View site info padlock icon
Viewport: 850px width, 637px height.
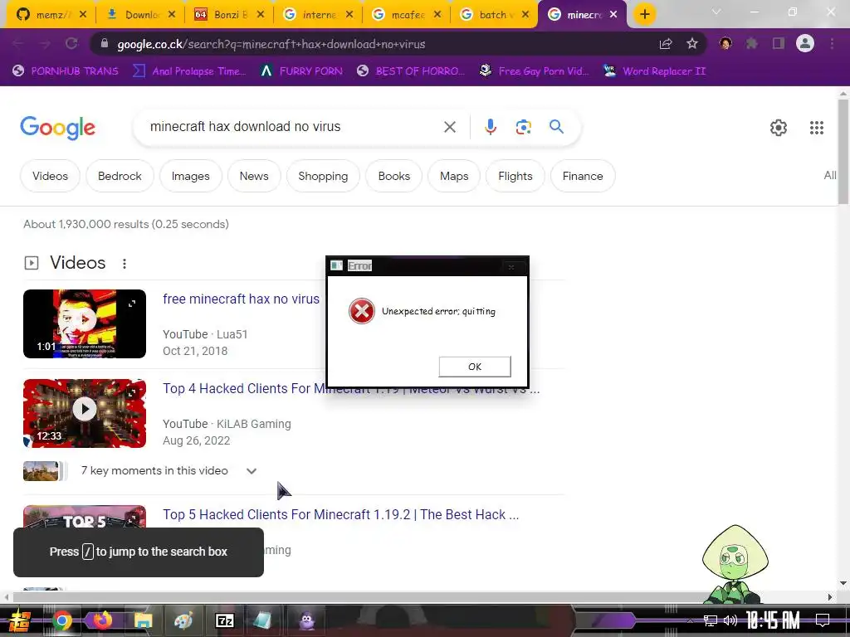[105, 44]
